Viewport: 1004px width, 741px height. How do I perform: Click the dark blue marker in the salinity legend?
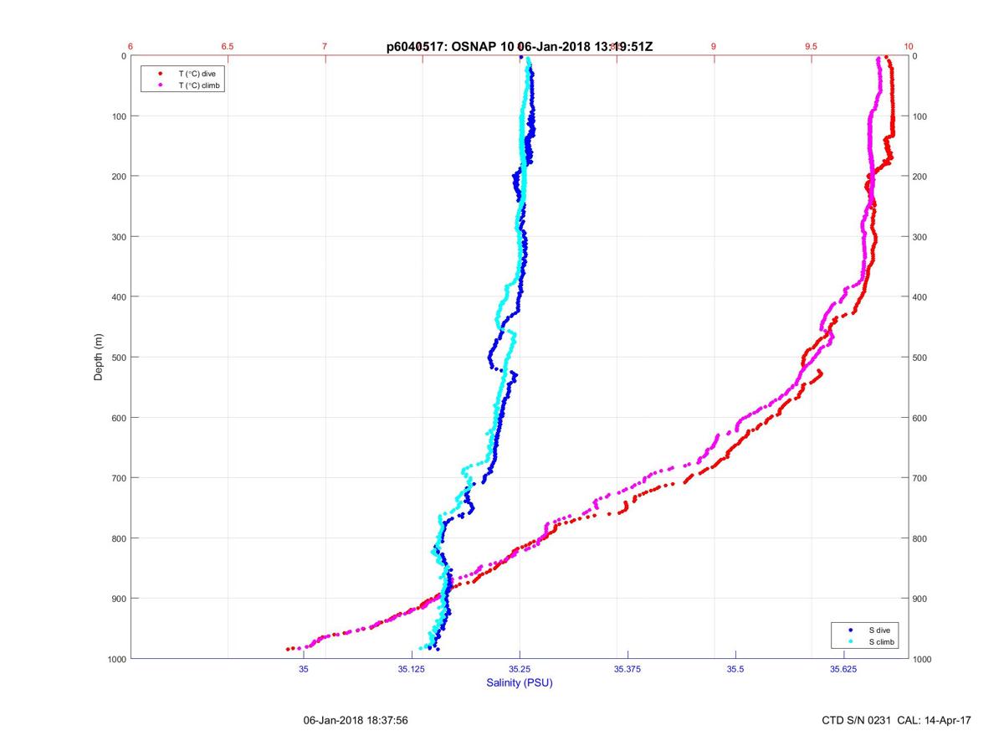click(x=850, y=630)
